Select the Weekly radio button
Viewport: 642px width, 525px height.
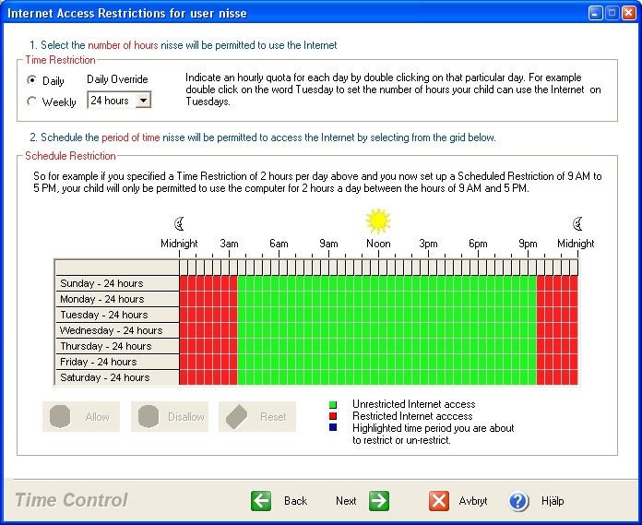click(31, 101)
